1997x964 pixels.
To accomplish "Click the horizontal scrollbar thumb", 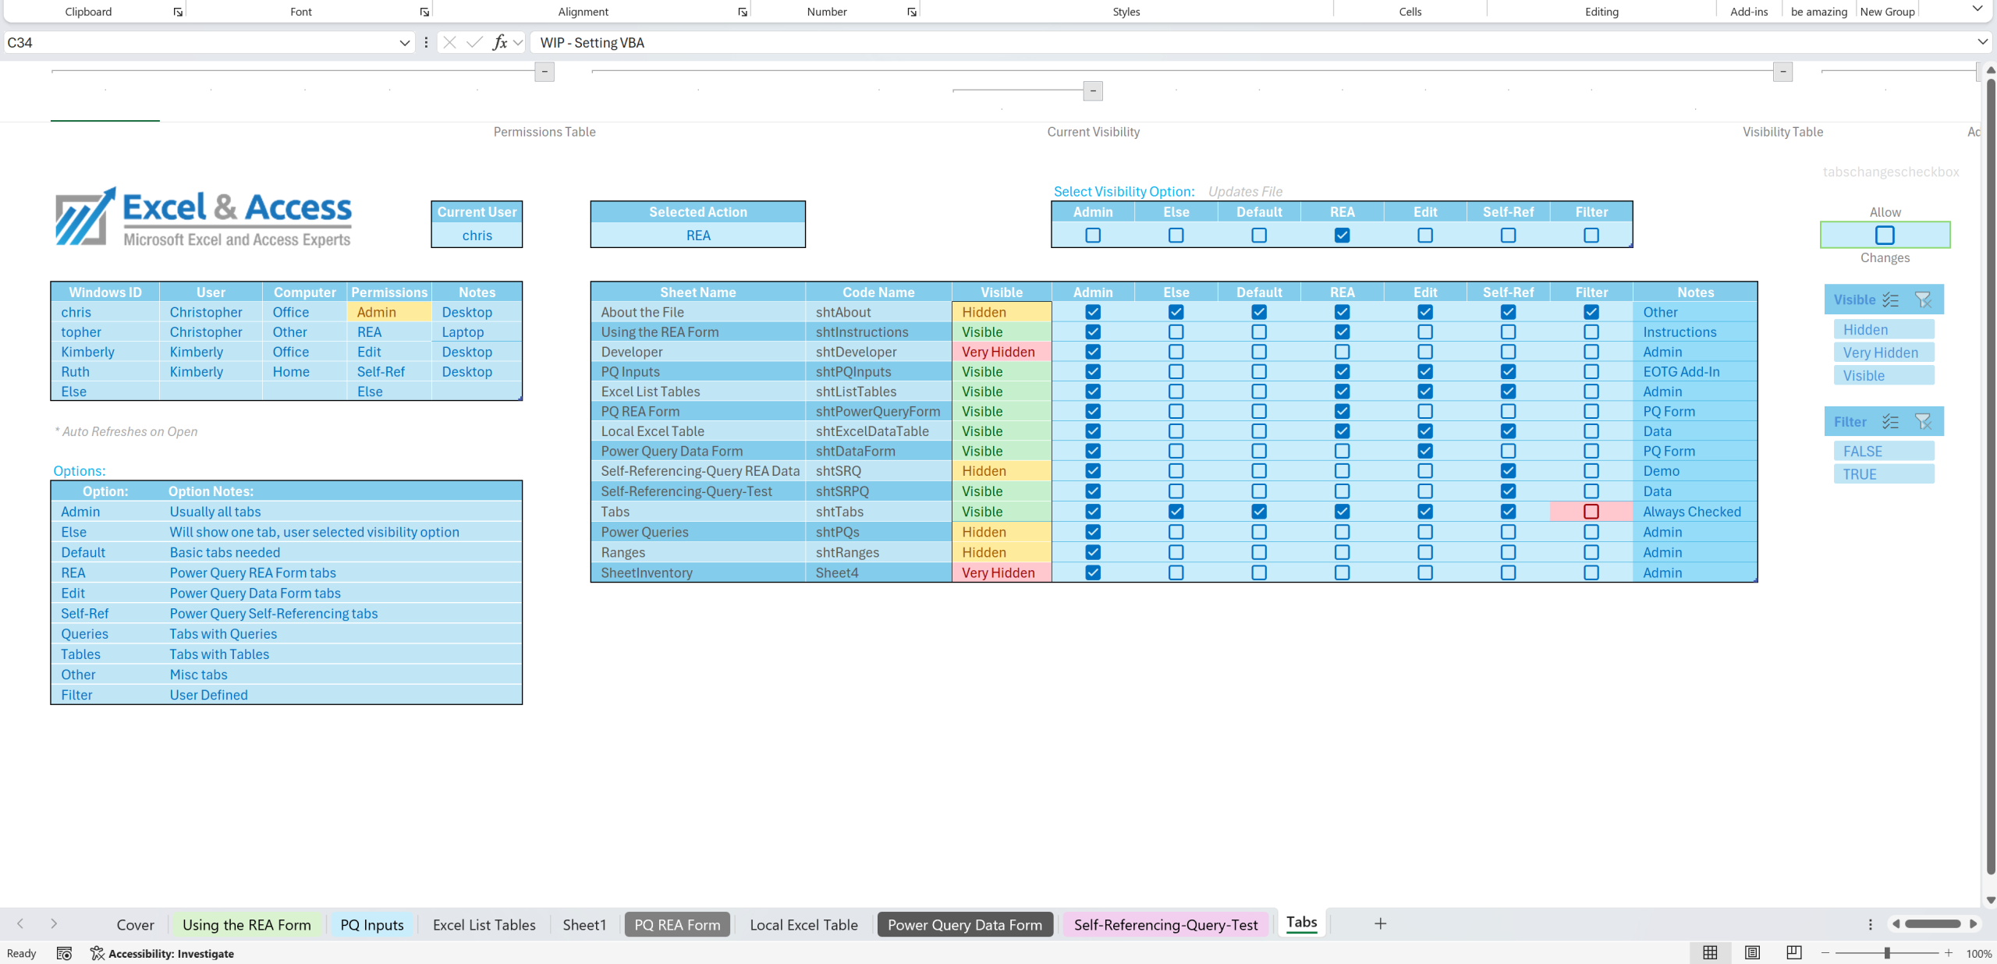I will (1932, 924).
